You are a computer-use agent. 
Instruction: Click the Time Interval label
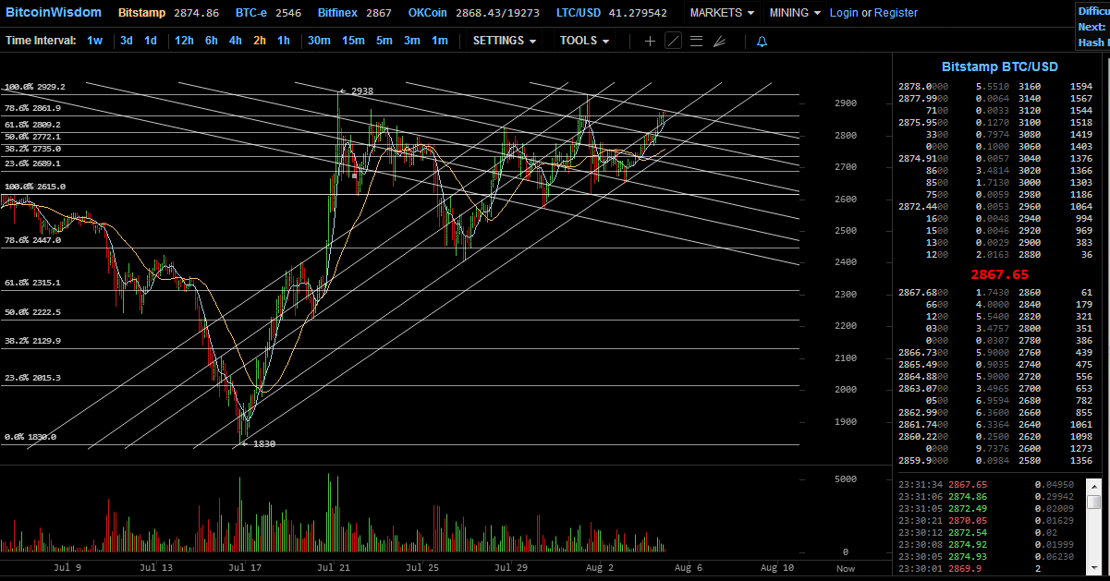tap(42, 41)
